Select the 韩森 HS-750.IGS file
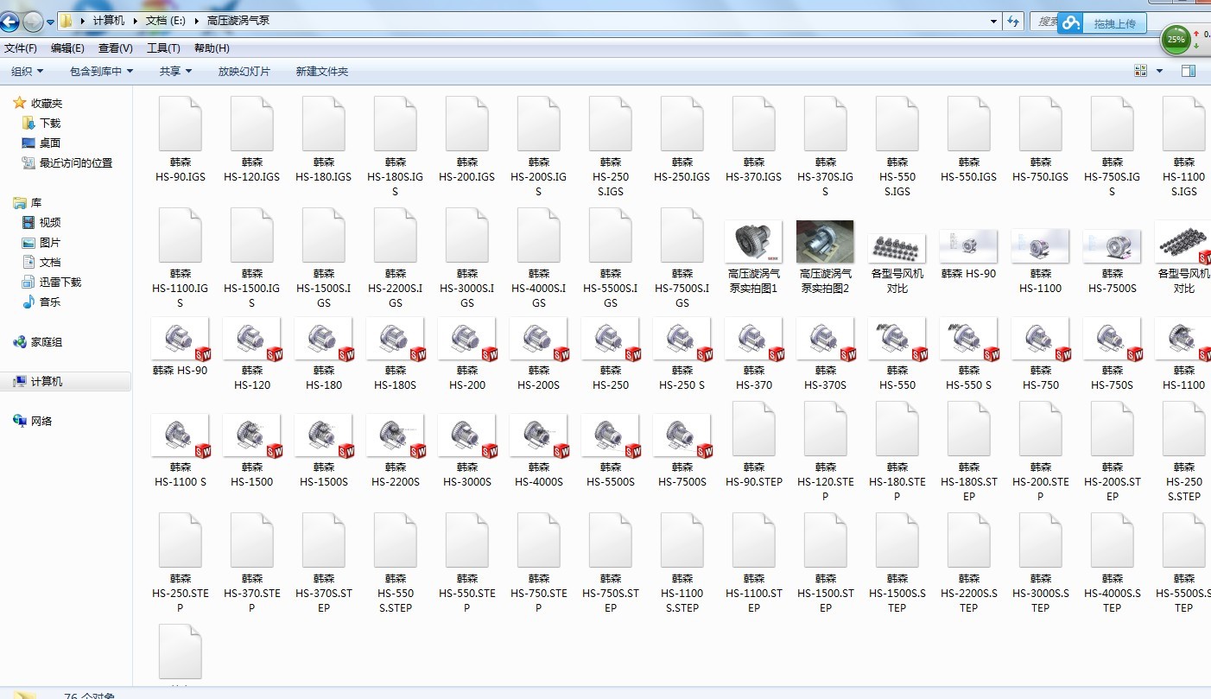 click(1041, 140)
